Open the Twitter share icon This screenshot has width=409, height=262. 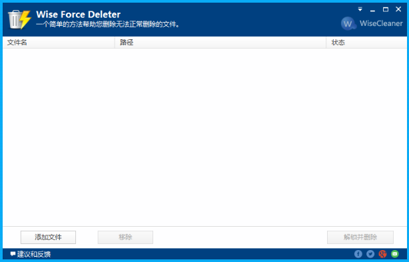(370, 253)
